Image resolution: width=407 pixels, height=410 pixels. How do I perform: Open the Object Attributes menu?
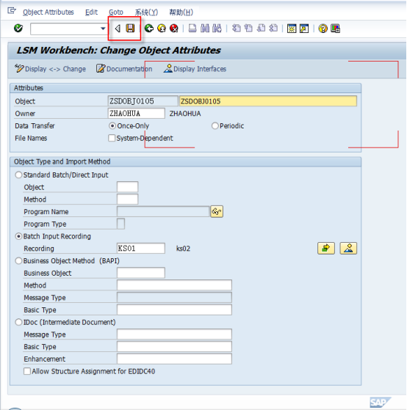[48, 12]
